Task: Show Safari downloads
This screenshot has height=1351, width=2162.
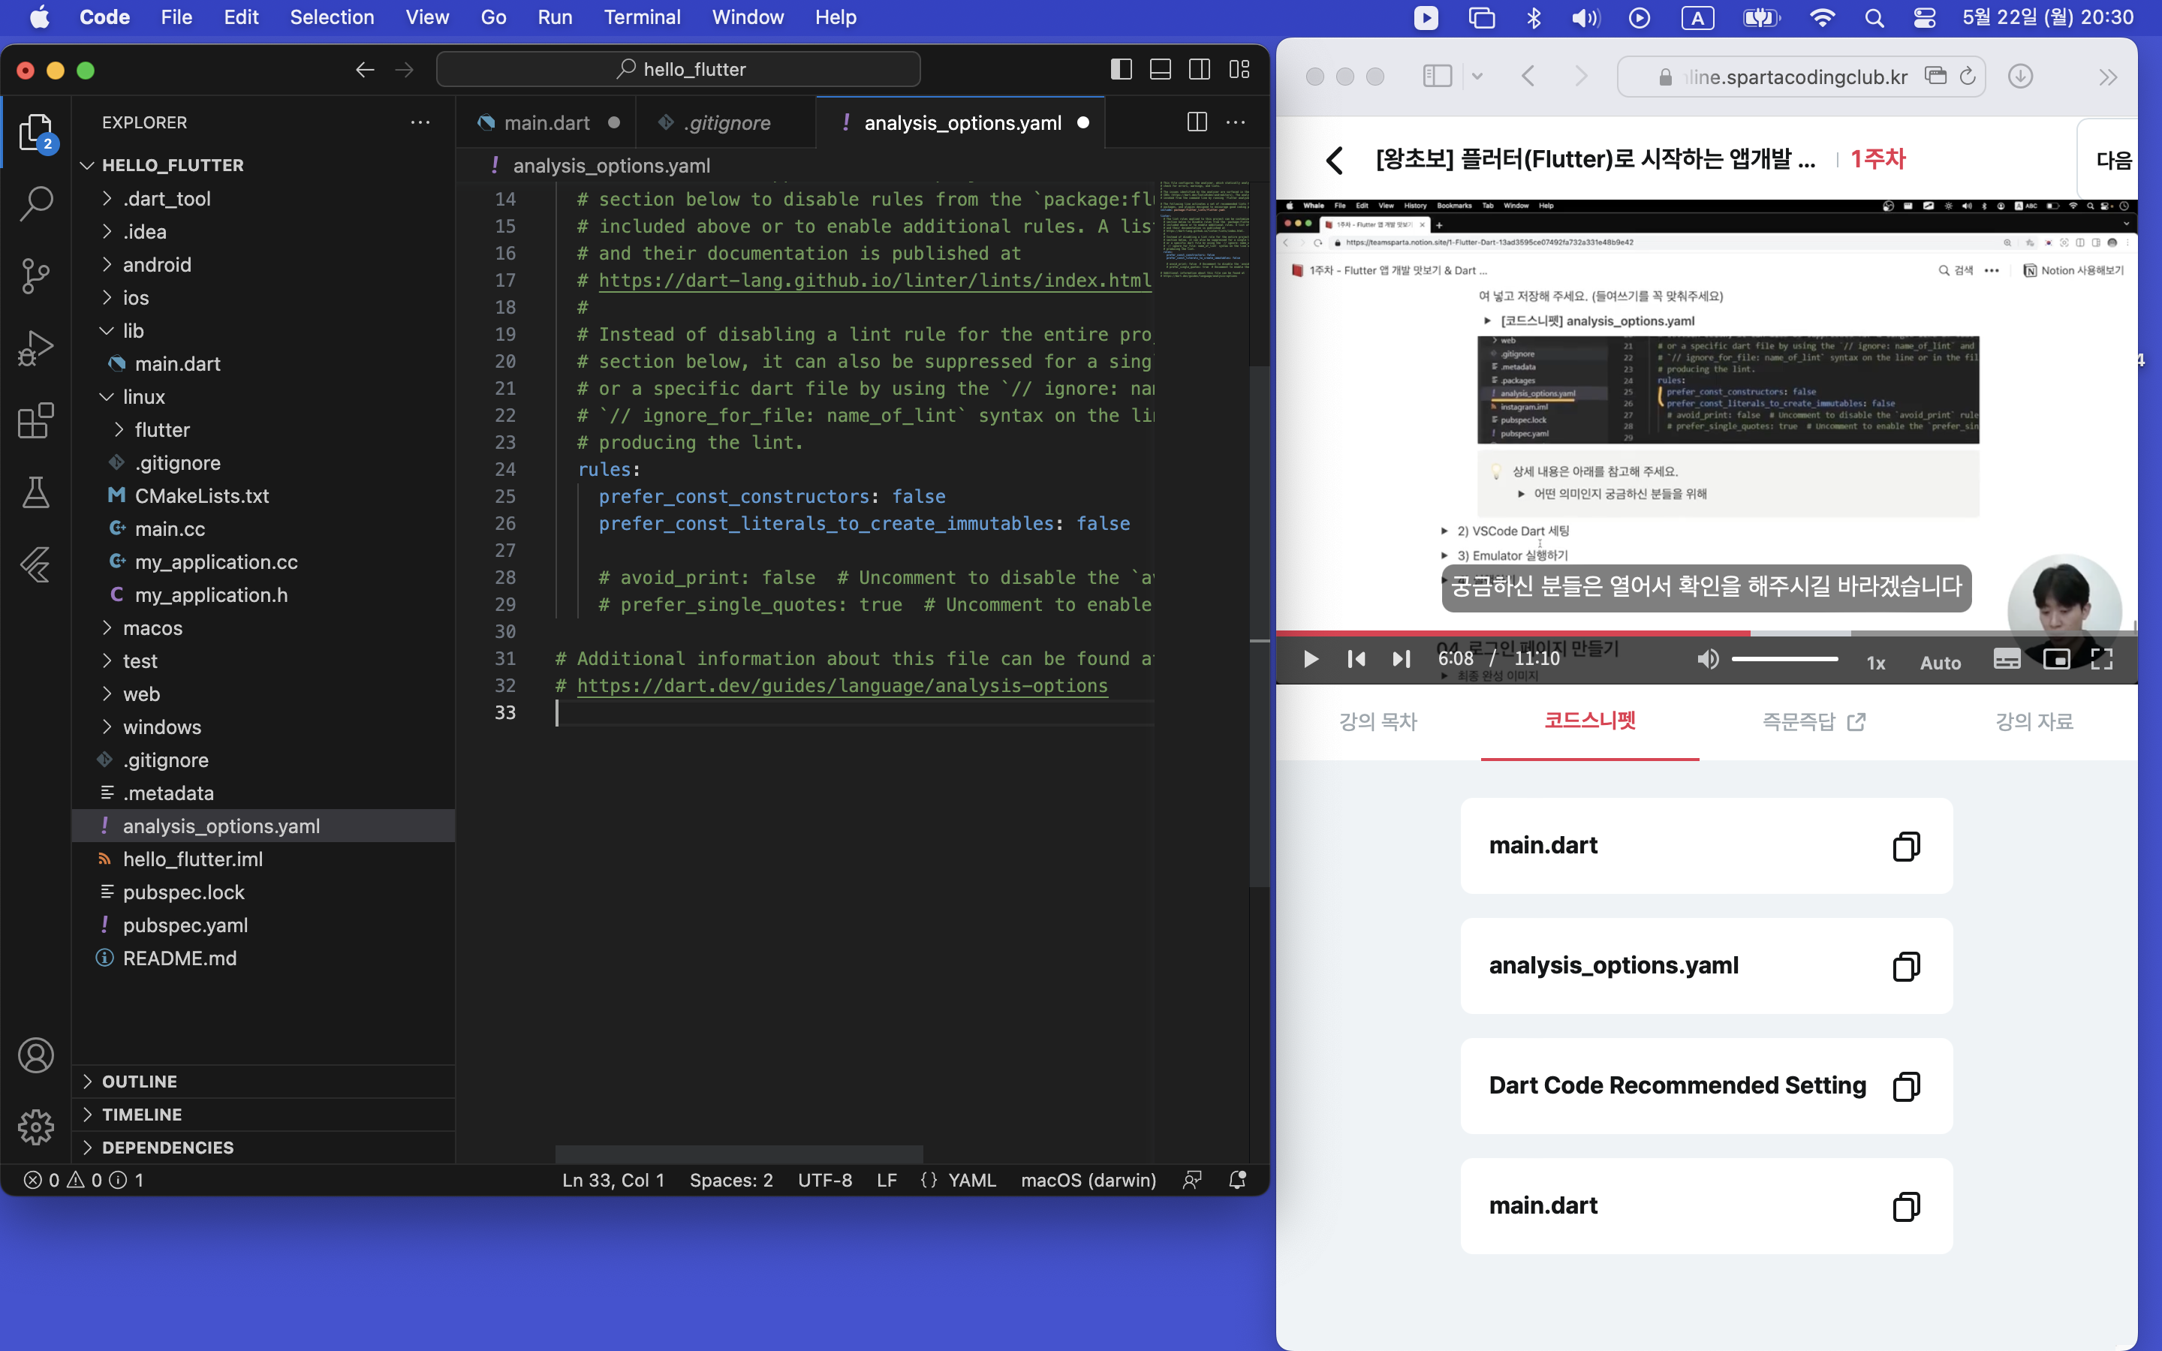Action: tap(2021, 77)
